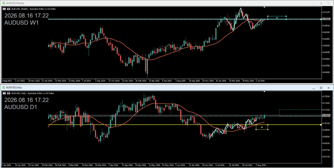The width and height of the screenshot is (334, 168).
Task: Close the AUDUSD,Weekly chart window
Action: coord(328,3)
